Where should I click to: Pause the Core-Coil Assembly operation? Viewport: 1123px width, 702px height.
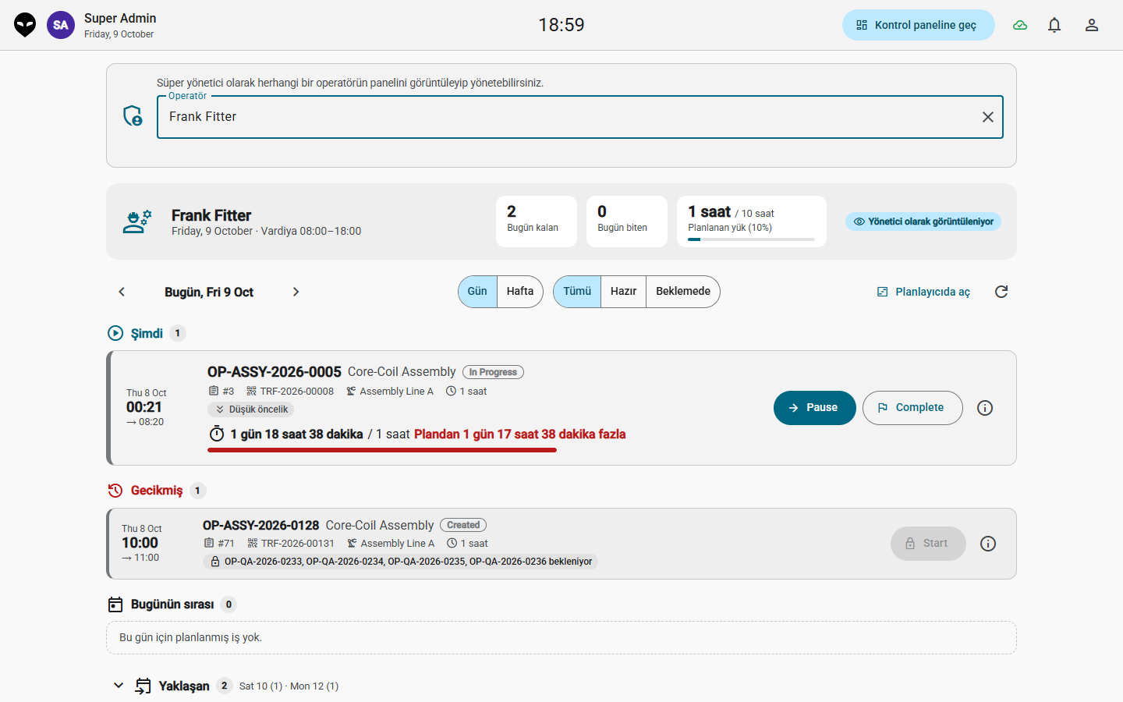pyautogui.click(x=814, y=408)
